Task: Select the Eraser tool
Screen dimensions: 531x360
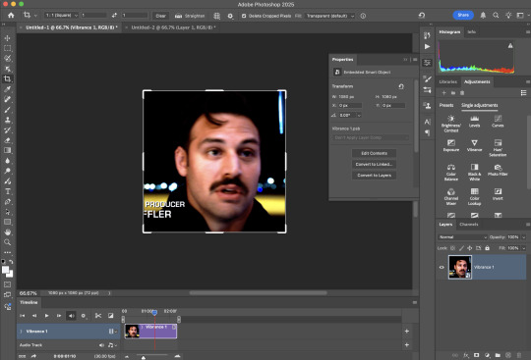Action: click(7, 140)
